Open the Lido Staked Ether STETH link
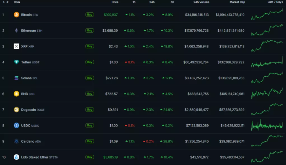 40,157
